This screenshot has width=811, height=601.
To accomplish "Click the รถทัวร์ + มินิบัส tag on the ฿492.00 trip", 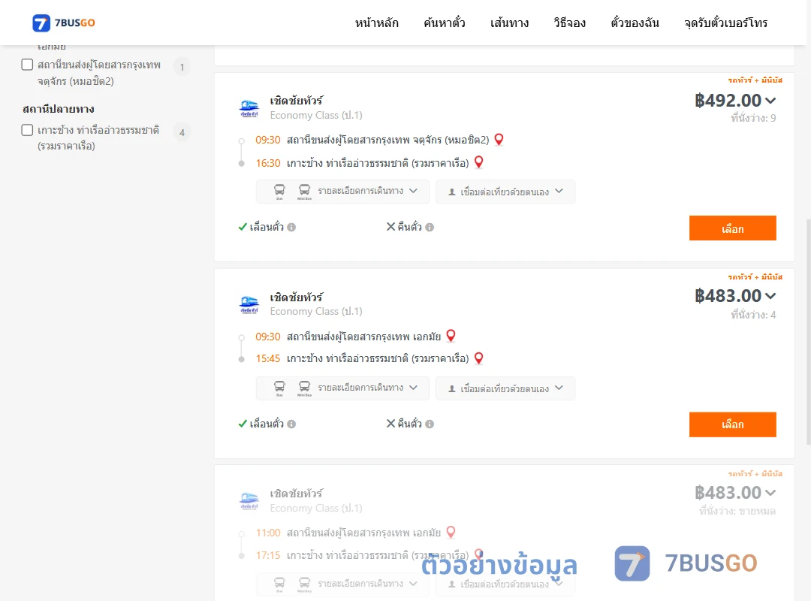I will tap(755, 80).
